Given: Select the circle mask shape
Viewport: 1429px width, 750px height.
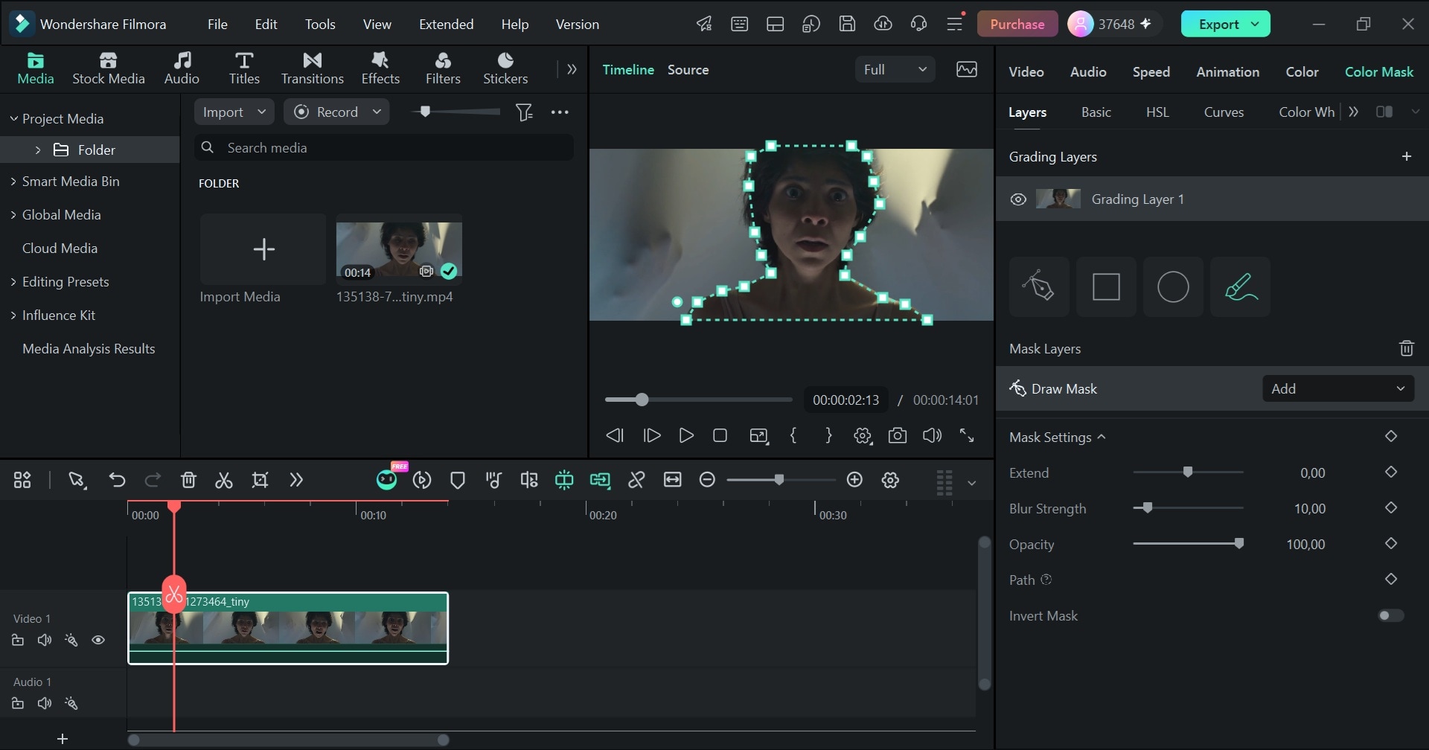Looking at the screenshot, I should [x=1173, y=286].
